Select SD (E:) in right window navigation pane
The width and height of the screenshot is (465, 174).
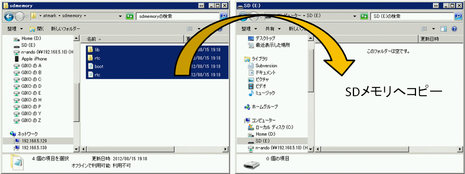click(x=259, y=141)
